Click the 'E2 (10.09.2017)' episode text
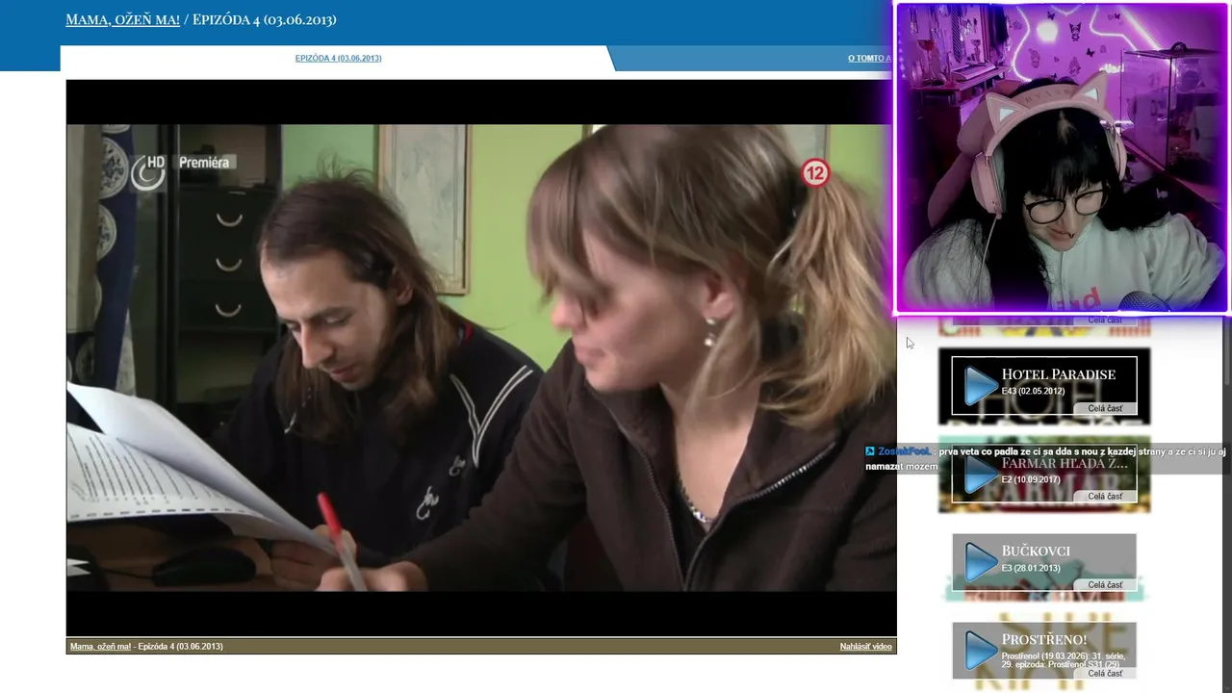 pos(1031,480)
